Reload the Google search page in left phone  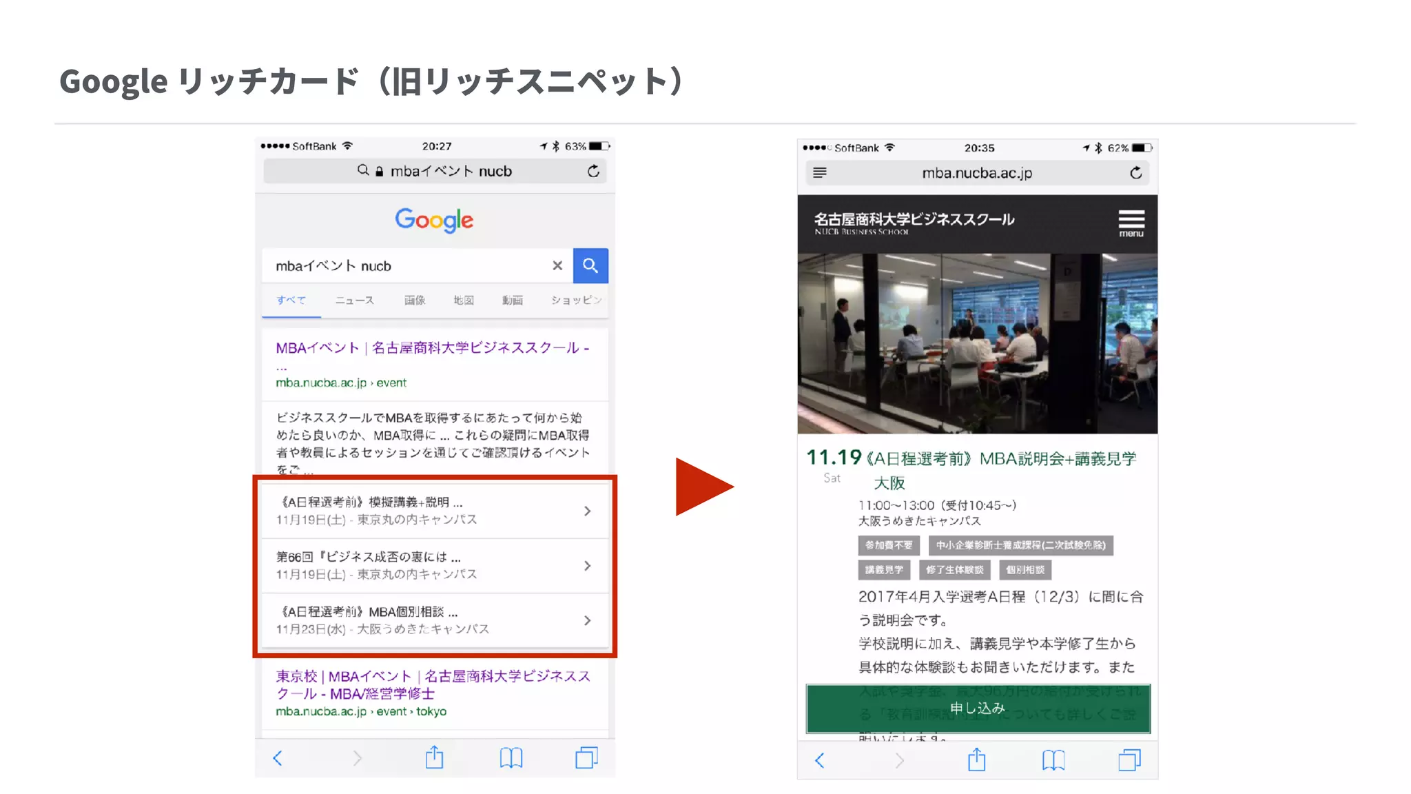click(593, 171)
